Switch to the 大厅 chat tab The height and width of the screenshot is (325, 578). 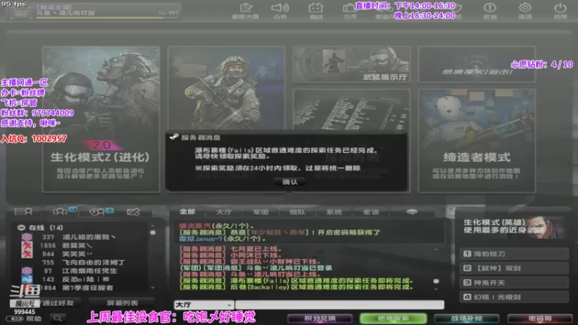224,212
